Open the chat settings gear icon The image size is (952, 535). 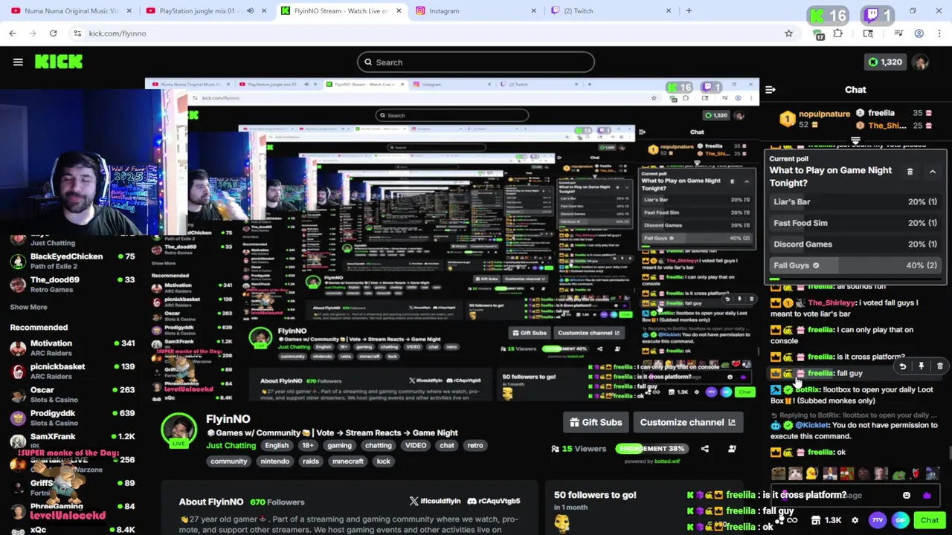855,521
